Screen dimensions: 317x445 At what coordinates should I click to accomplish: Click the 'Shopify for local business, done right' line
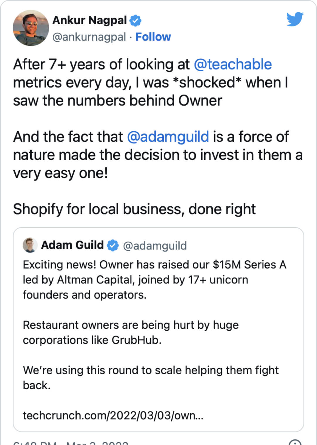[134, 209]
